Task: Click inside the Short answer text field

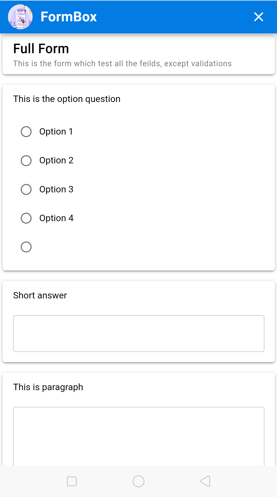Action: [138, 333]
